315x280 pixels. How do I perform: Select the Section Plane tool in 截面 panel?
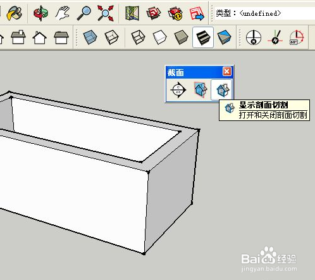[178, 90]
